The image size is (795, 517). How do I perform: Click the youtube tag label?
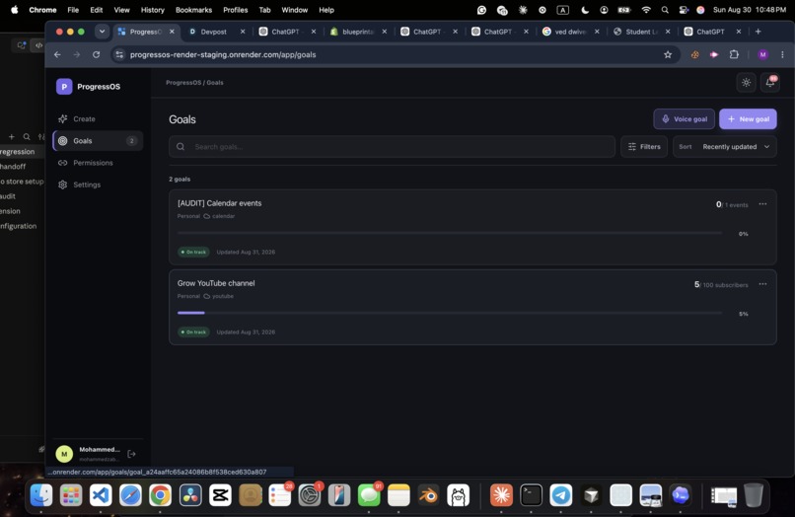point(219,296)
